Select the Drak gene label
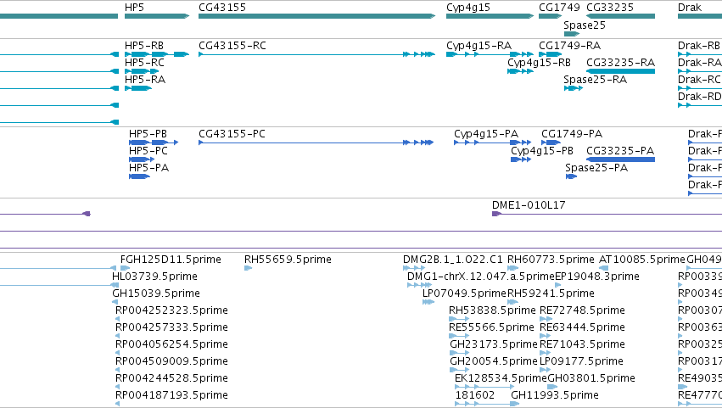 point(689,8)
